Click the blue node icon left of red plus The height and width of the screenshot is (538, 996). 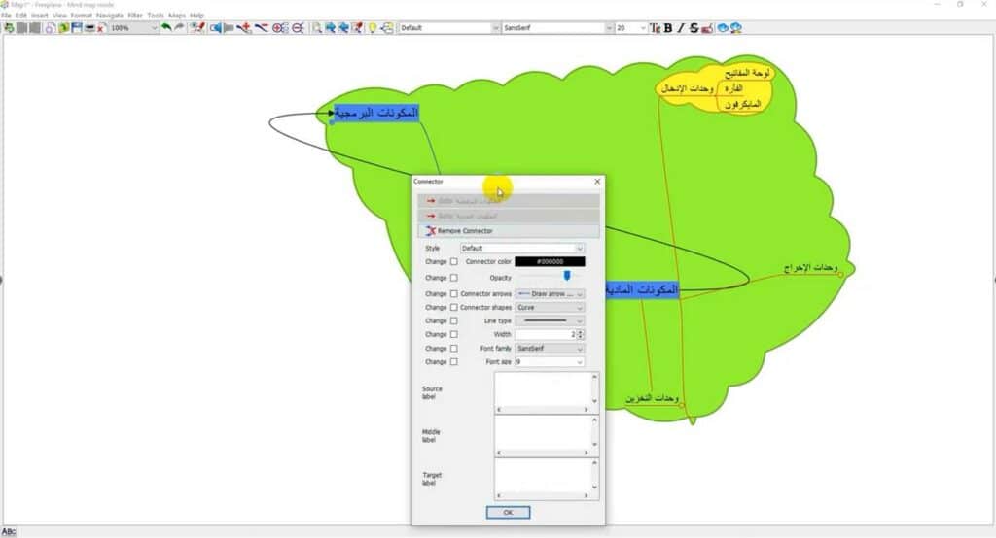(216, 28)
